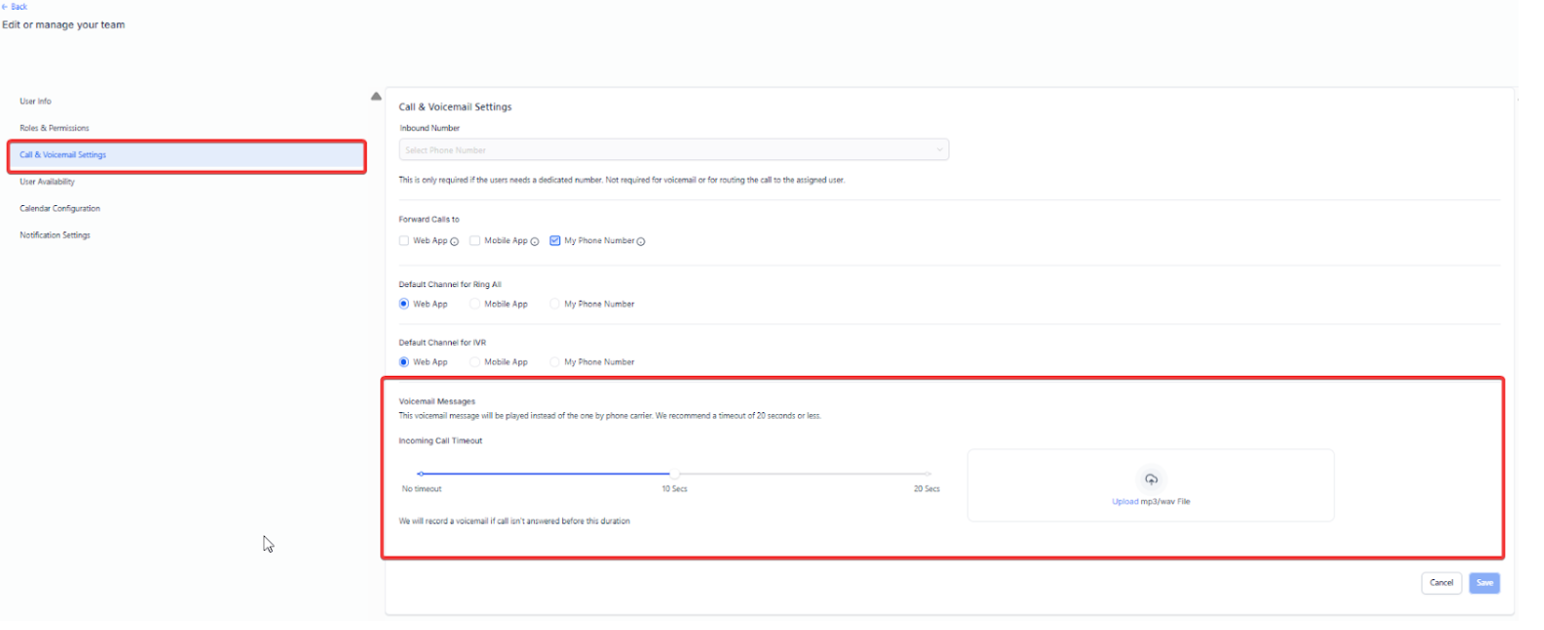Select My Phone Number for Ring All

pos(555,304)
